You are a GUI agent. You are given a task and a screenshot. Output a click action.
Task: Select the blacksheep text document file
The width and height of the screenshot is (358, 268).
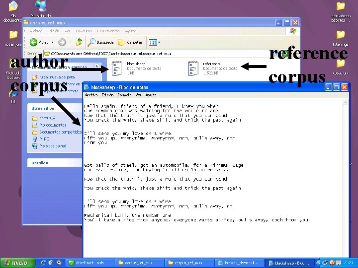[x=136, y=68]
